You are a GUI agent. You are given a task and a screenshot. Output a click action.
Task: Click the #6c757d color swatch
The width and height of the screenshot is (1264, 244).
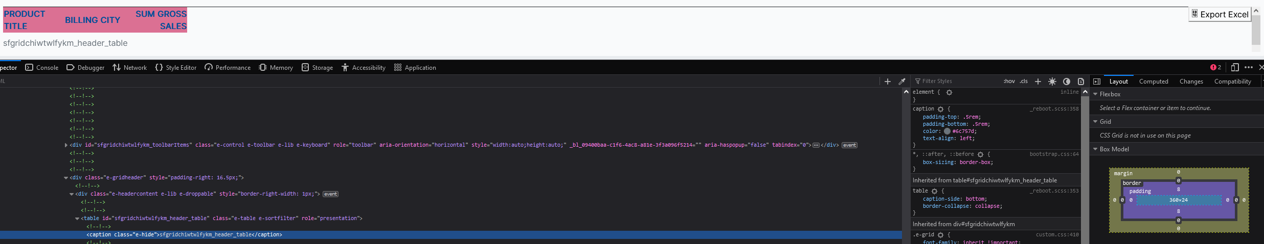click(x=947, y=131)
